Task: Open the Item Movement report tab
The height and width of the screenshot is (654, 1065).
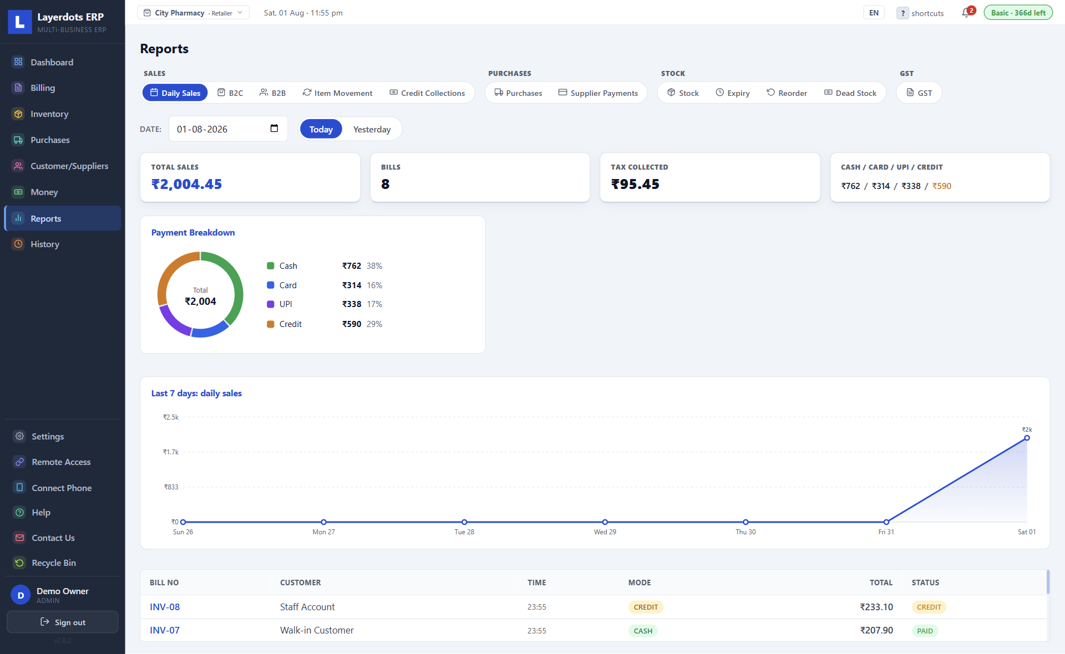Action: pos(337,93)
